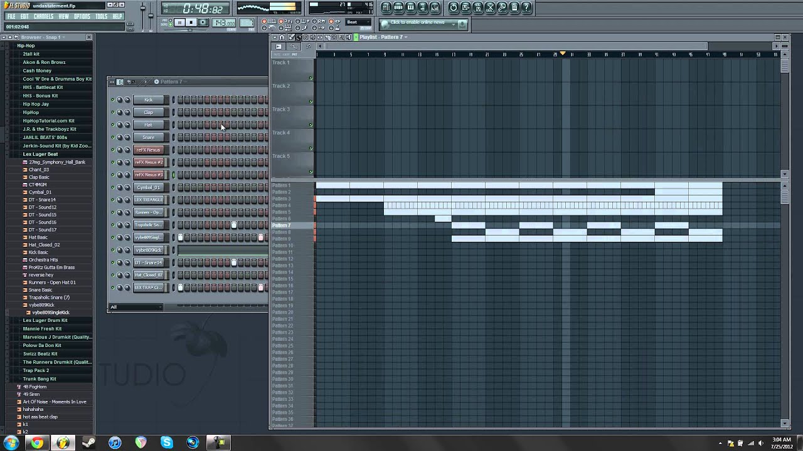This screenshot has width=803, height=451.
Task: Show the browser toolbar icon
Action: (x=423, y=8)
